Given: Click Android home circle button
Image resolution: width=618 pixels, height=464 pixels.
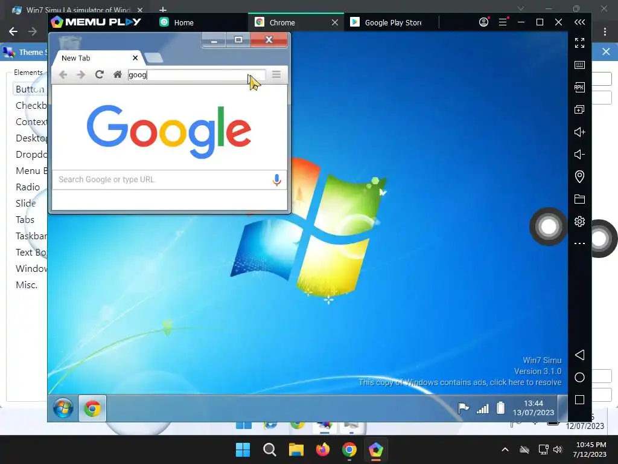Looking at the screenshot, I should pos(579,377).
